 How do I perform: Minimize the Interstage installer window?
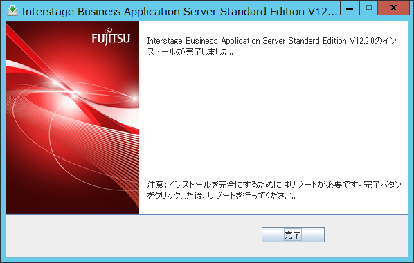(350, 8)
